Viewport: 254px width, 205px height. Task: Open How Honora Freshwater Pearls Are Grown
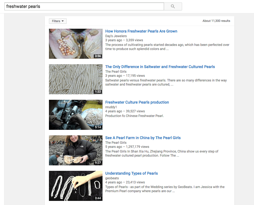click(141, 31)
